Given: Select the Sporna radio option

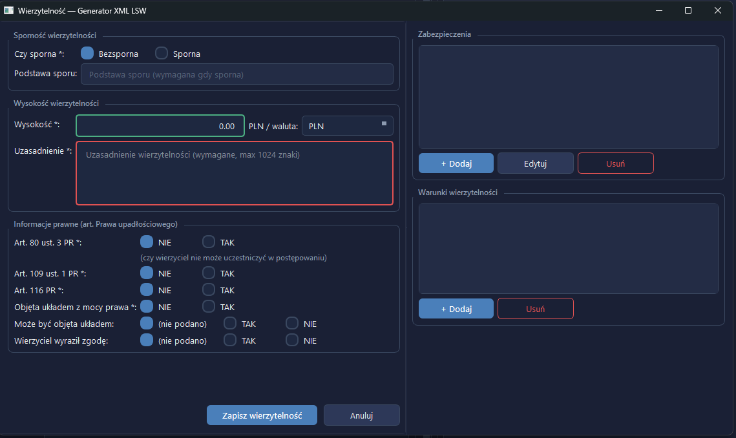Looking at the screenshot, I should point(162,54).
